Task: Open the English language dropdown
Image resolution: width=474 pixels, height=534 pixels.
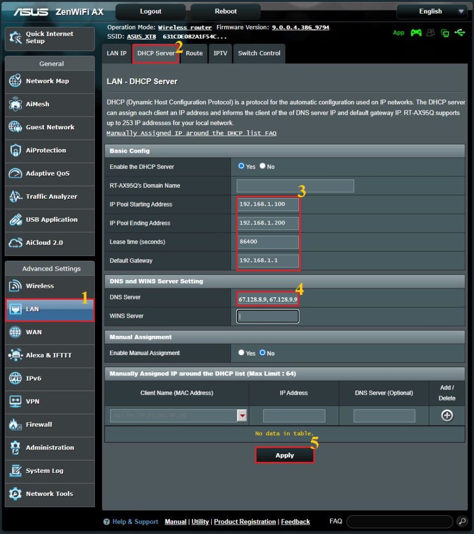Action: point(432,11)
